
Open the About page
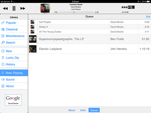pyautogui.click(x=14, y=86)
